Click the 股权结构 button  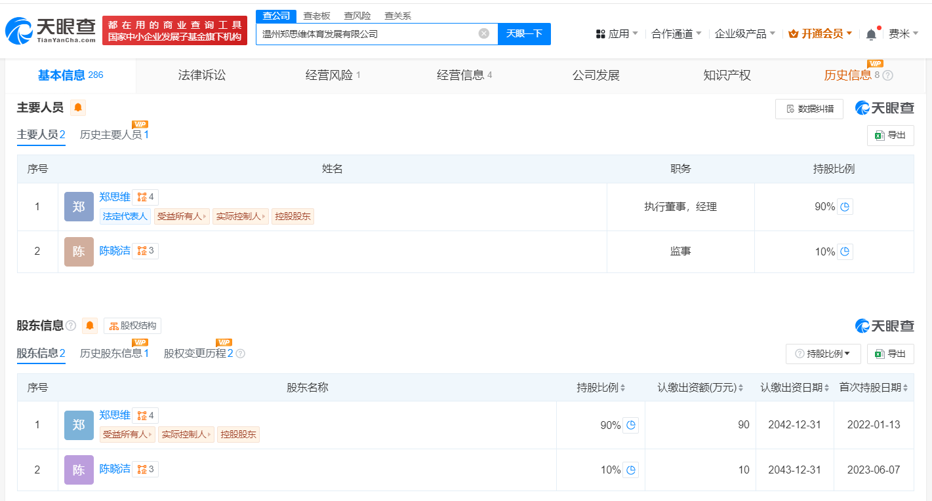pos(132,325)
